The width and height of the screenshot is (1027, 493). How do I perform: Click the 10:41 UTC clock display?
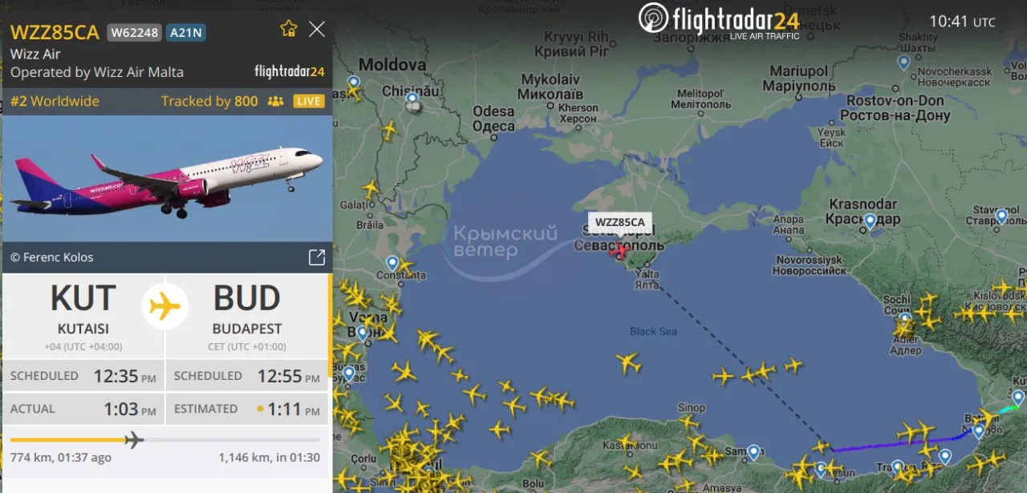click(x=962, y=22)
